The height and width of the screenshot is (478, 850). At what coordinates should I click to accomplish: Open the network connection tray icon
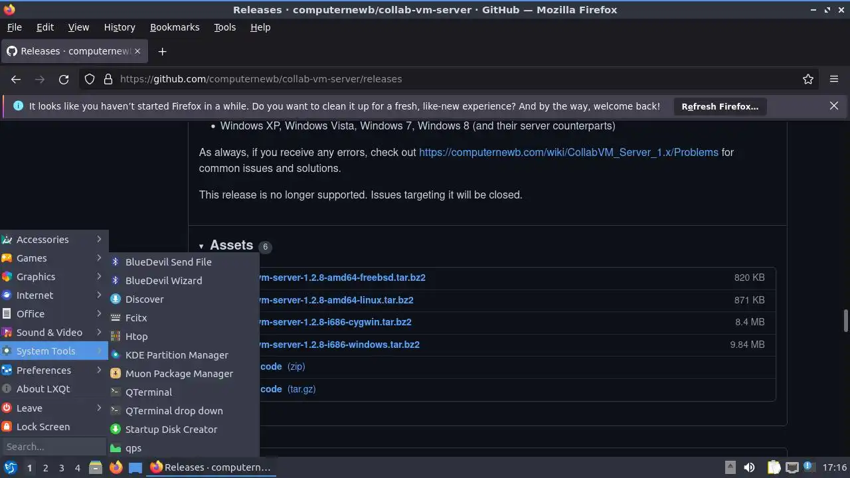(792, 467)
